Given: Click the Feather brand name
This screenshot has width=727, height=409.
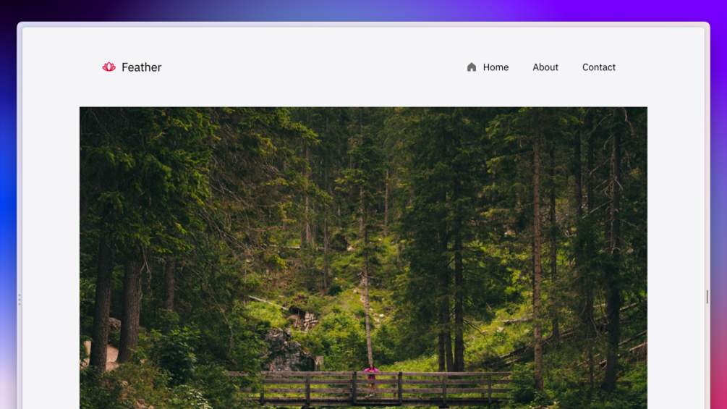Looking at the screenshot, I should pos(141,67).
